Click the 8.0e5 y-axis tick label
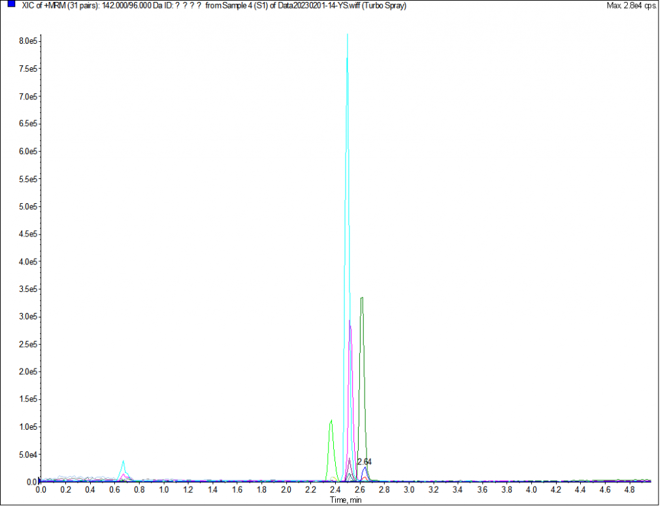Viewport: 669px width, 518px height. (28, 41)
